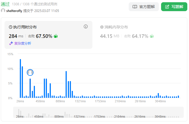Click the clapping hands icon beside 67.50%

point(56,36)
